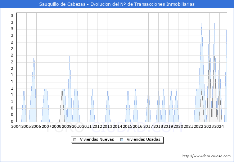Open the http://www.foro-ciudad.com link

pos(207,156)
